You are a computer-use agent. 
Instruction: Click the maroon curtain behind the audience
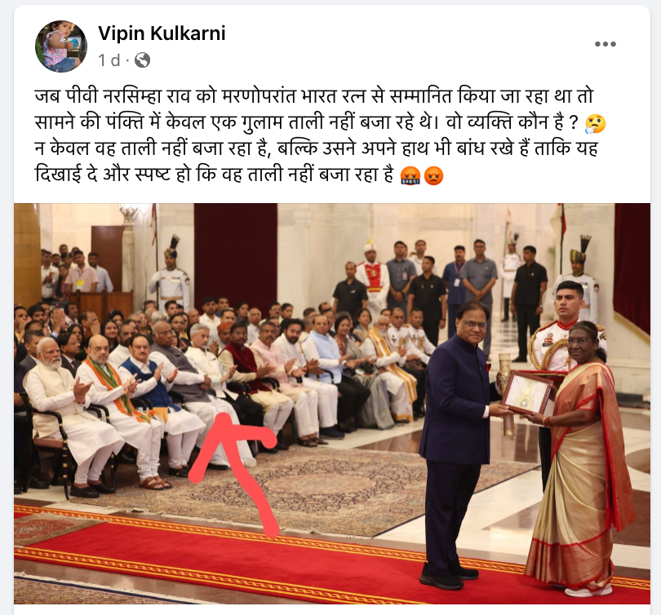235,257
